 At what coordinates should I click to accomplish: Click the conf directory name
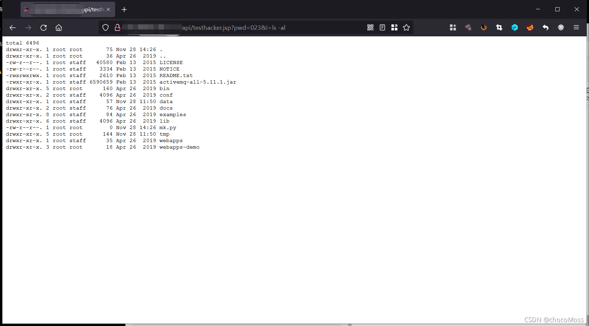tap(166, 95)
